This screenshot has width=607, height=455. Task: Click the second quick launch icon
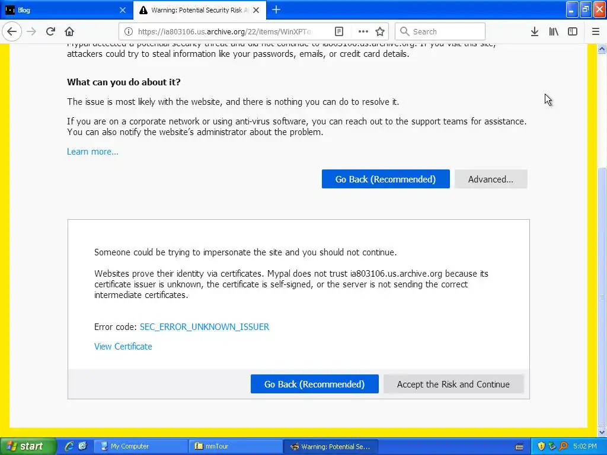[x=82, y=446]
